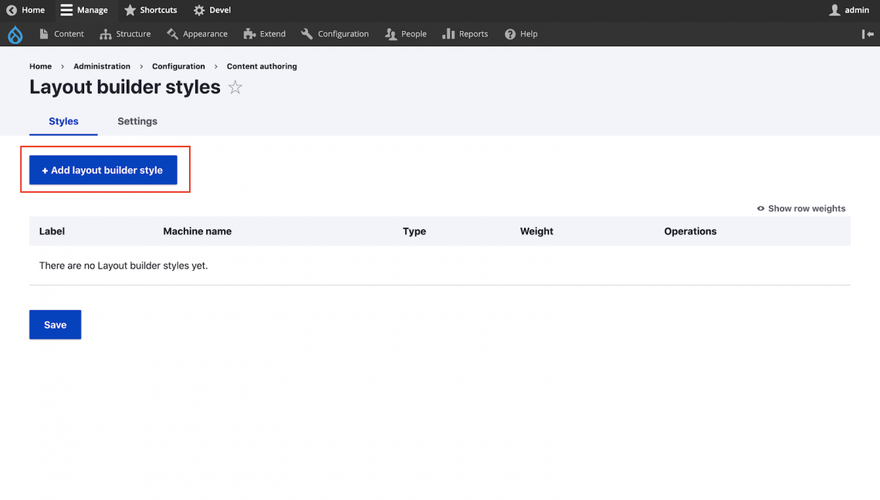Click the star favorite icon beside title

click(x=235, y=88)
